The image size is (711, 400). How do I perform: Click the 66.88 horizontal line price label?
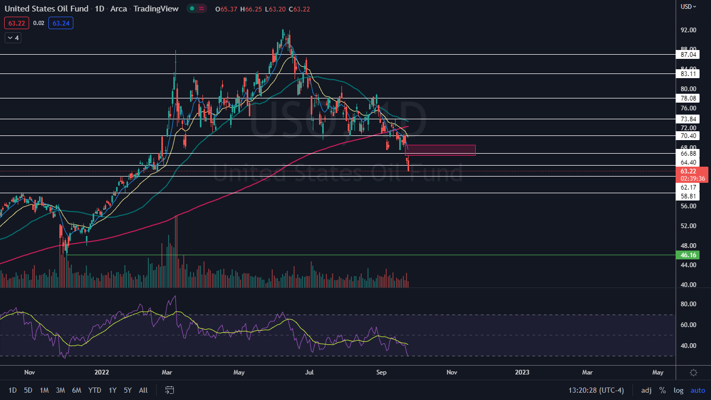click(x=689, y=154)
